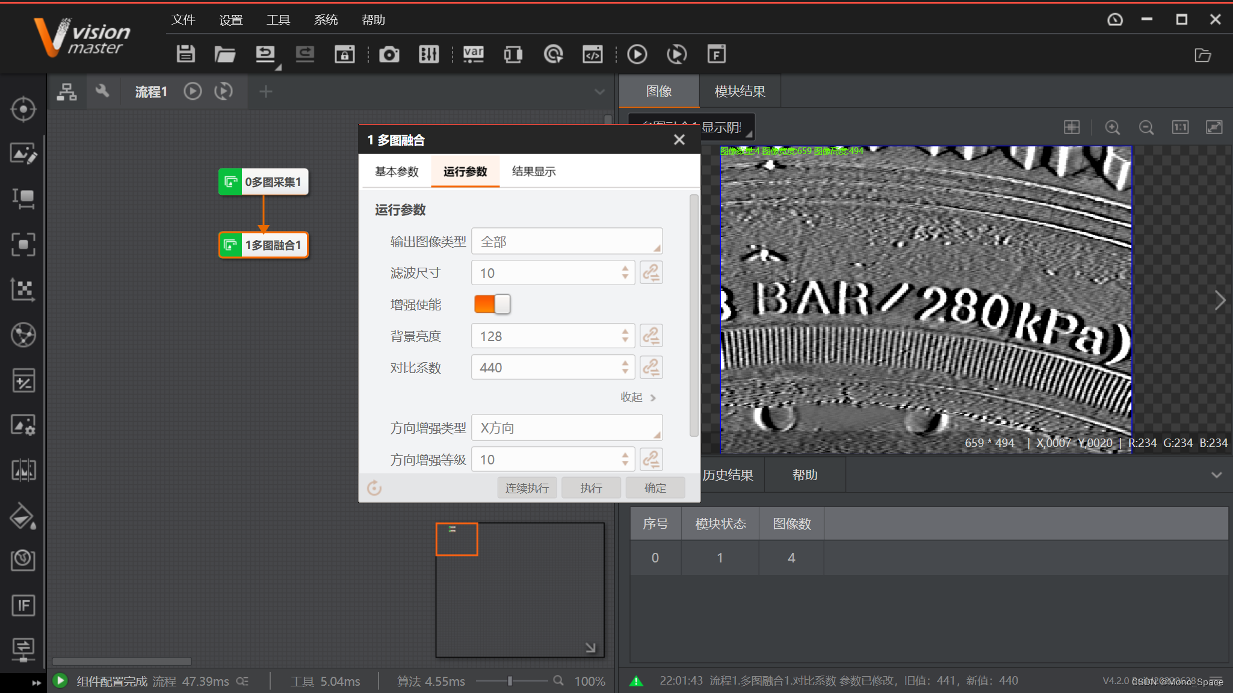Click the camera capture toolbar icon

[389, 54]
